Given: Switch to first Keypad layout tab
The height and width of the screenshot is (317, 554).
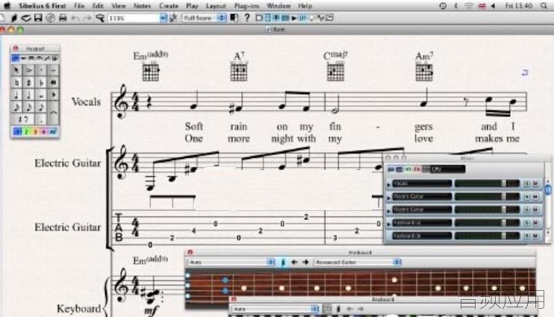Looking at the screenshot, I should pyautogui.click(x=16, y=58).
